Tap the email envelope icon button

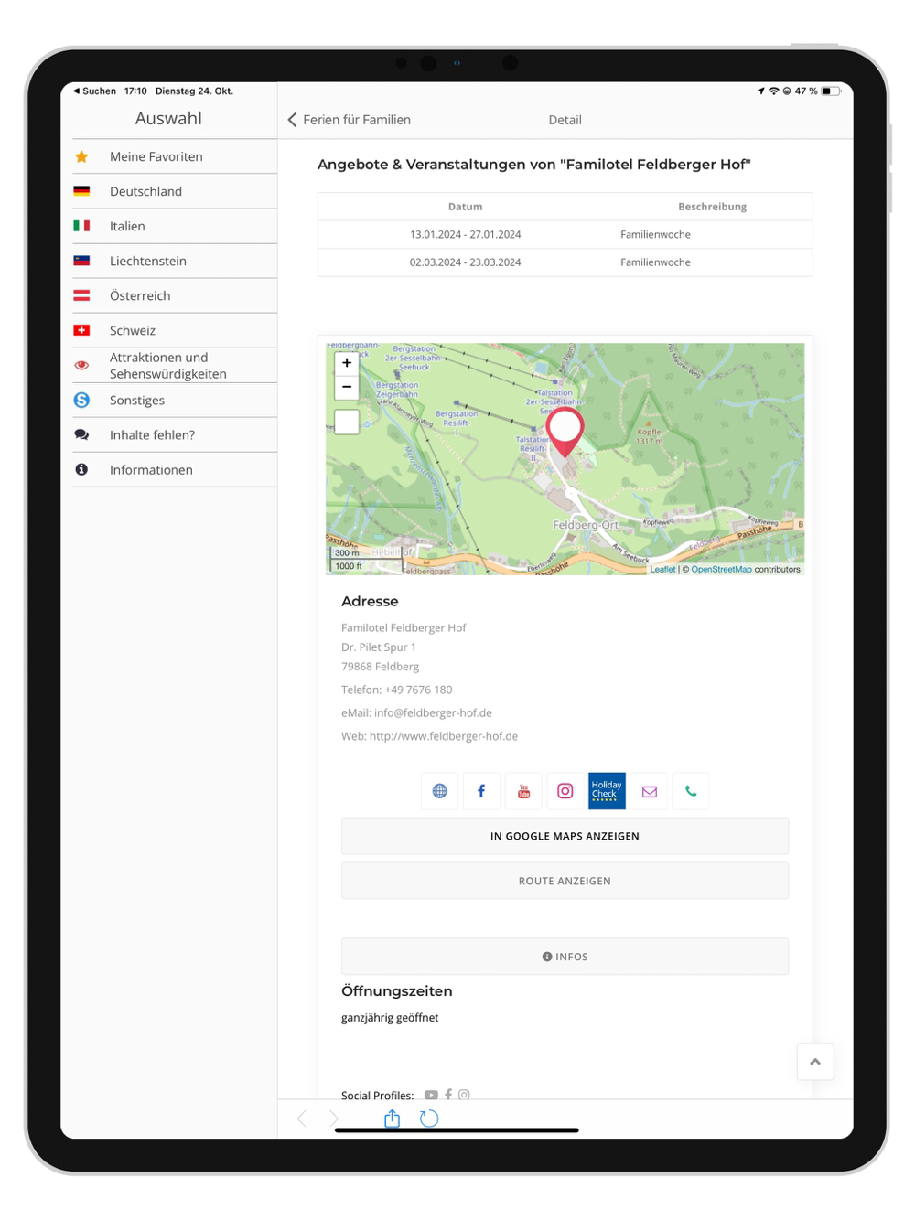649,791
